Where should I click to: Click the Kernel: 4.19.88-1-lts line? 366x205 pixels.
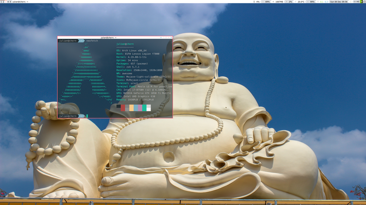132,57
